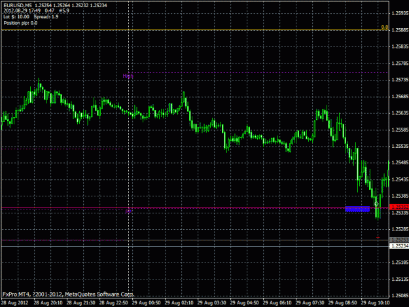Click the 1.25935 price scale label

[400, 13]
